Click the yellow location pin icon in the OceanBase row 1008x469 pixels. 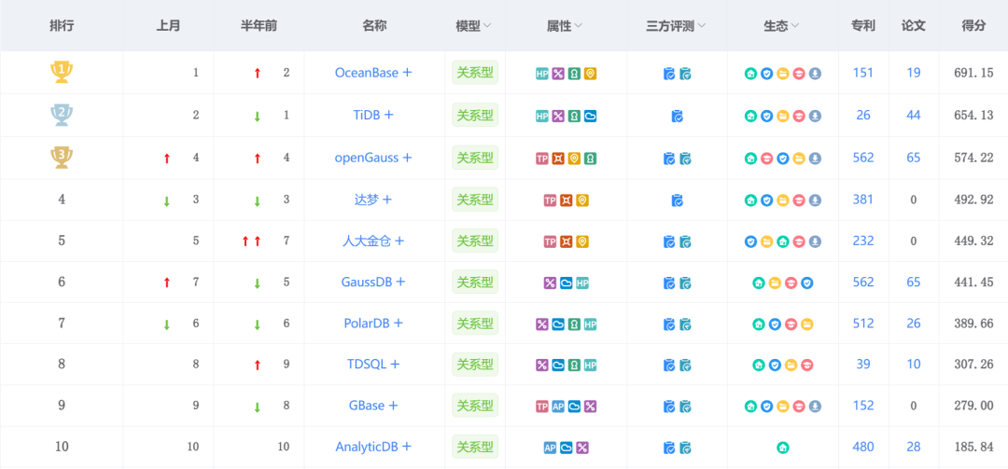tap(590, 74)
